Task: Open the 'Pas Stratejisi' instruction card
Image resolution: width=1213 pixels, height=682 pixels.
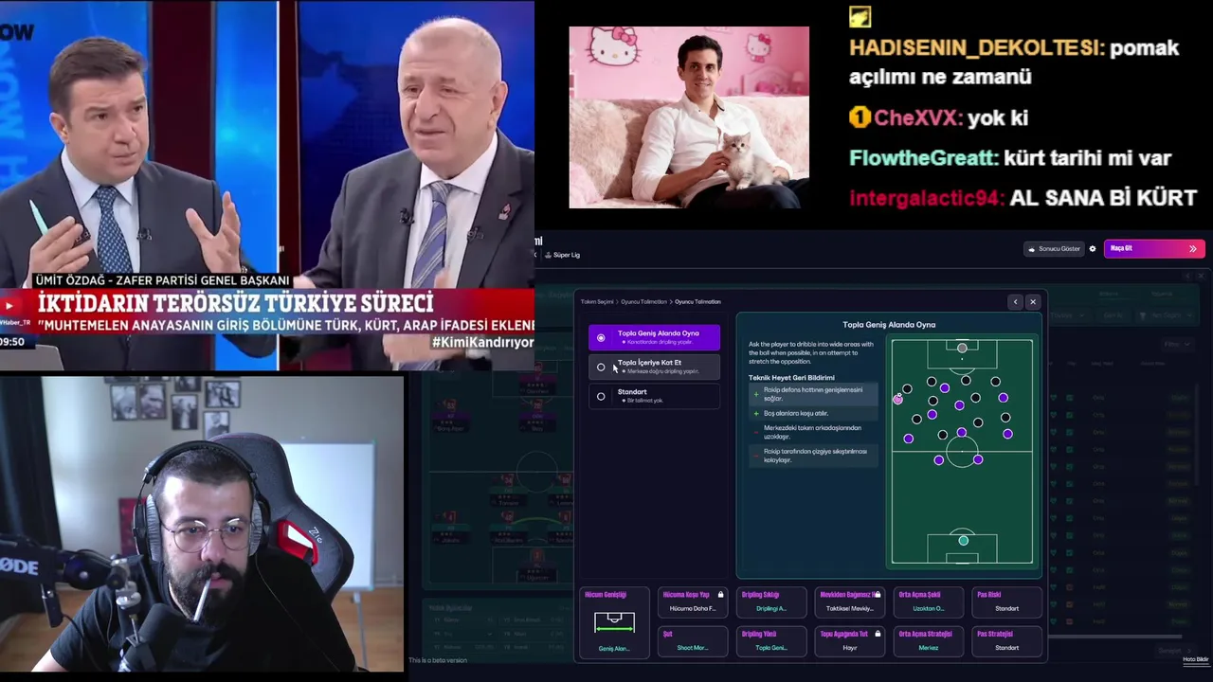Action: click(1007, 641)
